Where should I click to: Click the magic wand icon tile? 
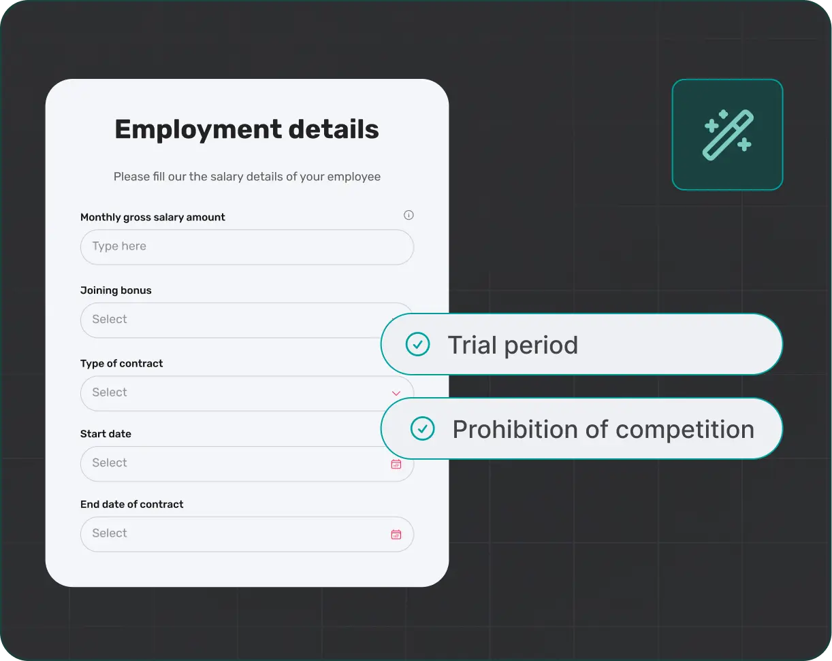(x=727, y=135)
